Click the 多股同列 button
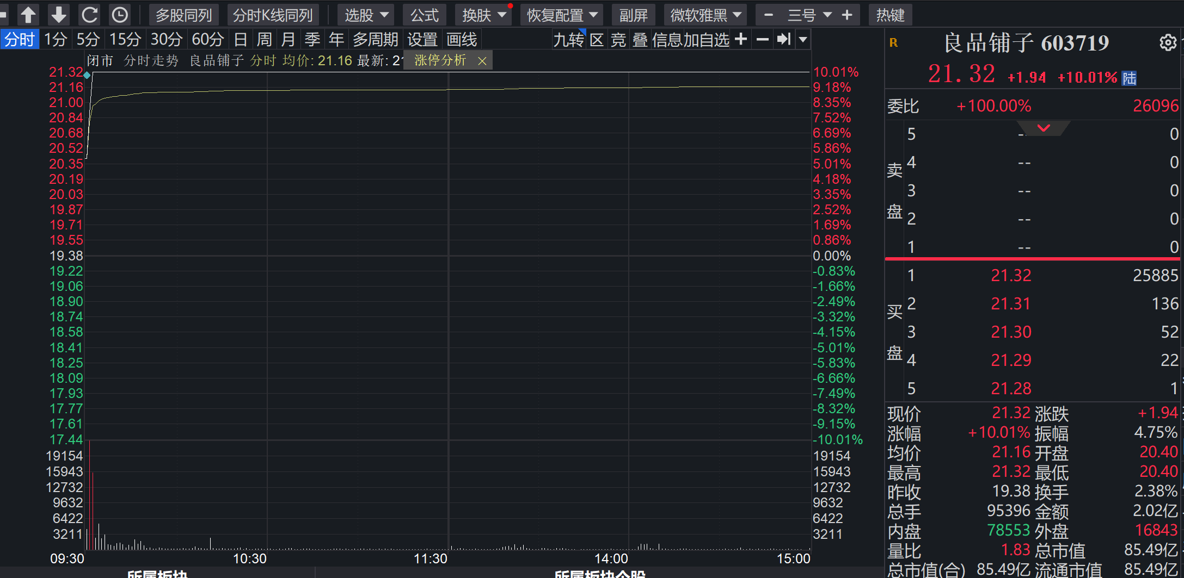This screenshot has height=578, width=1184. (184, 15)
